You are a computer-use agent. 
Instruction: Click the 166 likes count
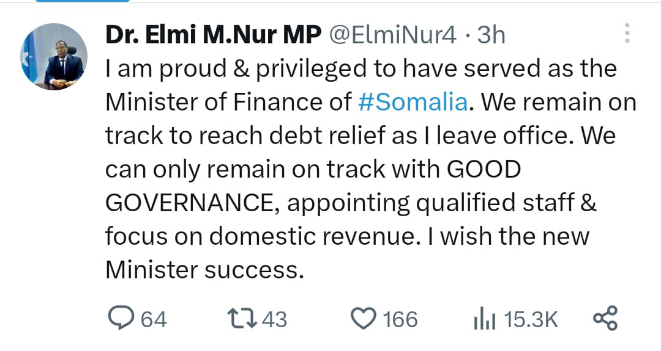click(x=400, y=319)
